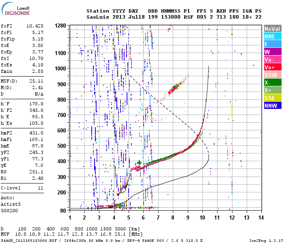Click the Artist5 auto-scaling label
Viewport: 284px width, 243px height.
[11, 204]
